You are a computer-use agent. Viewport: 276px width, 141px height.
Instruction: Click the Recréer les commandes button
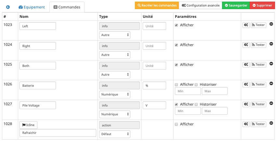[157, 6]
